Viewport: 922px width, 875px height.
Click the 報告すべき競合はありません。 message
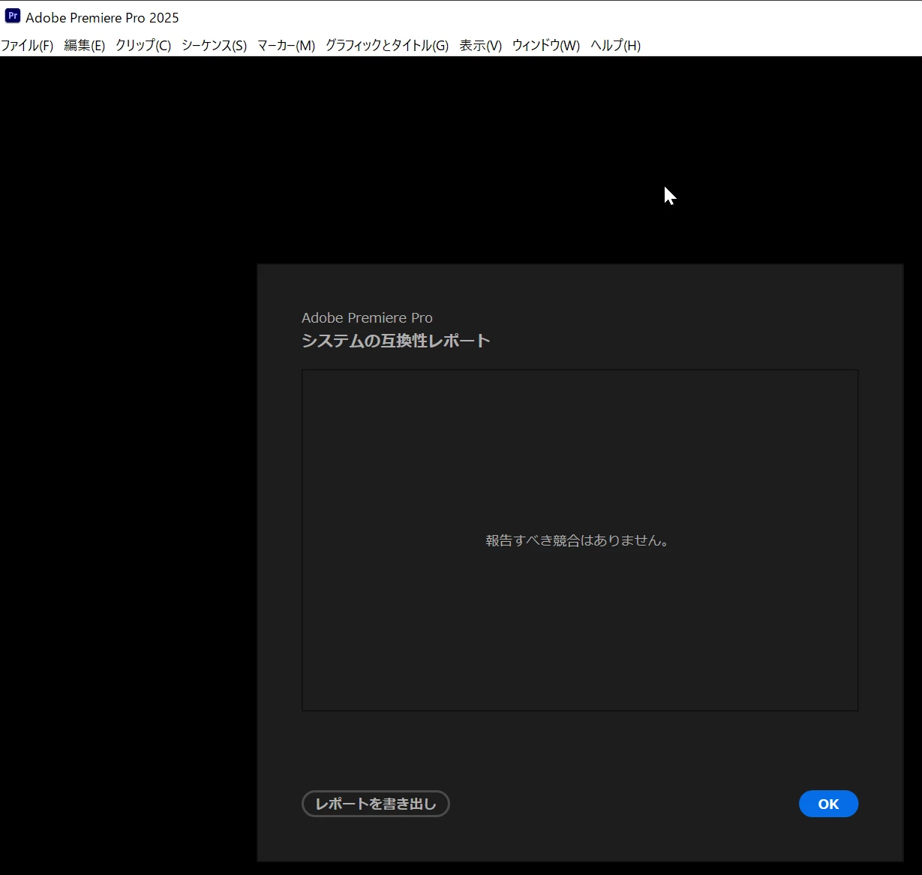coord(577,540)
